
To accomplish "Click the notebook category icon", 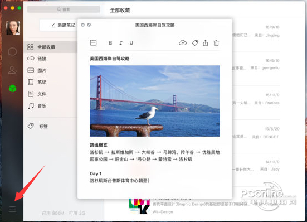I will tap(31, 82).
